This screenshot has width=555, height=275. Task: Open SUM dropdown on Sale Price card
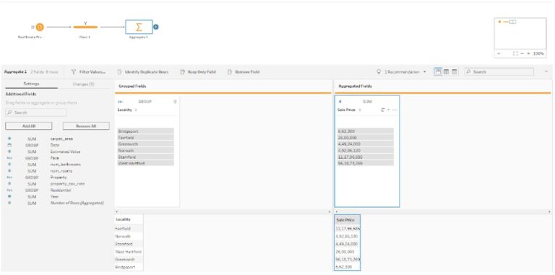coord(367,102)
